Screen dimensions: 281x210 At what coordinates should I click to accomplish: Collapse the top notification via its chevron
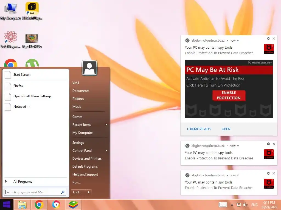[x=238, y=41]
